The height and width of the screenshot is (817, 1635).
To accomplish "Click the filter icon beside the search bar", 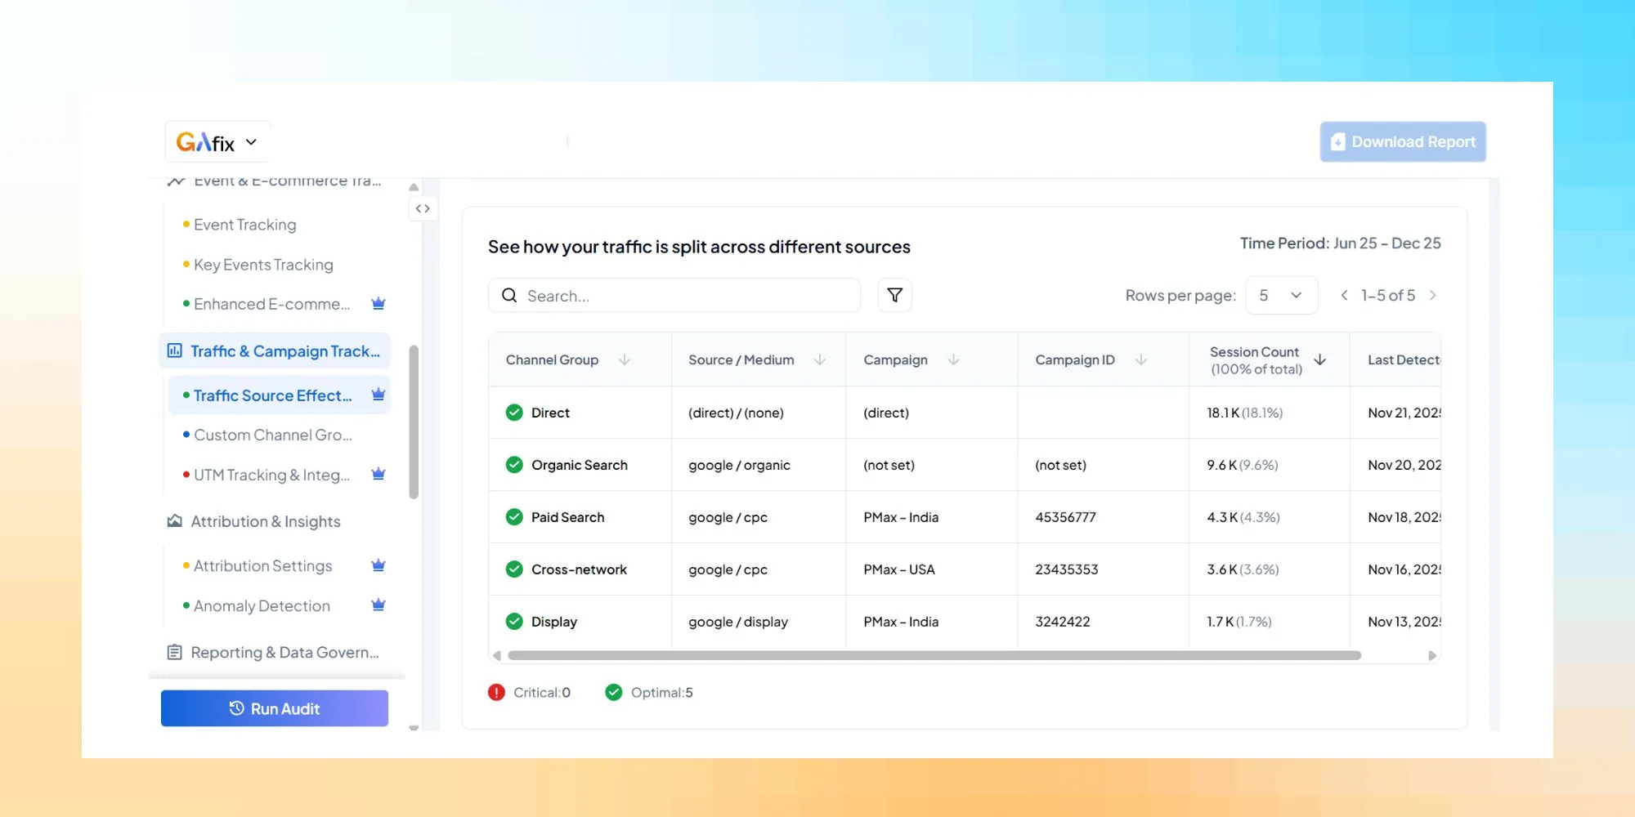I will 894,295.
